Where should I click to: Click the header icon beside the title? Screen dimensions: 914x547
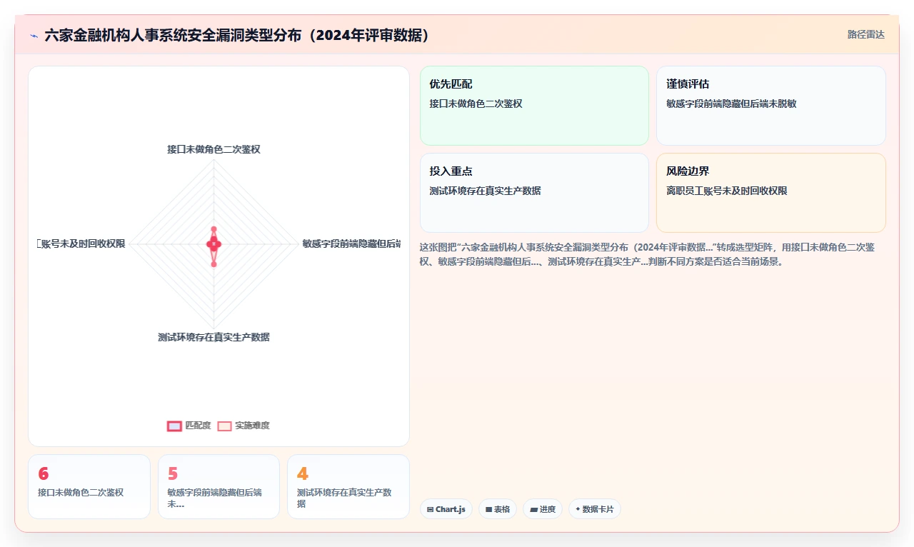(x=34, y=36)
